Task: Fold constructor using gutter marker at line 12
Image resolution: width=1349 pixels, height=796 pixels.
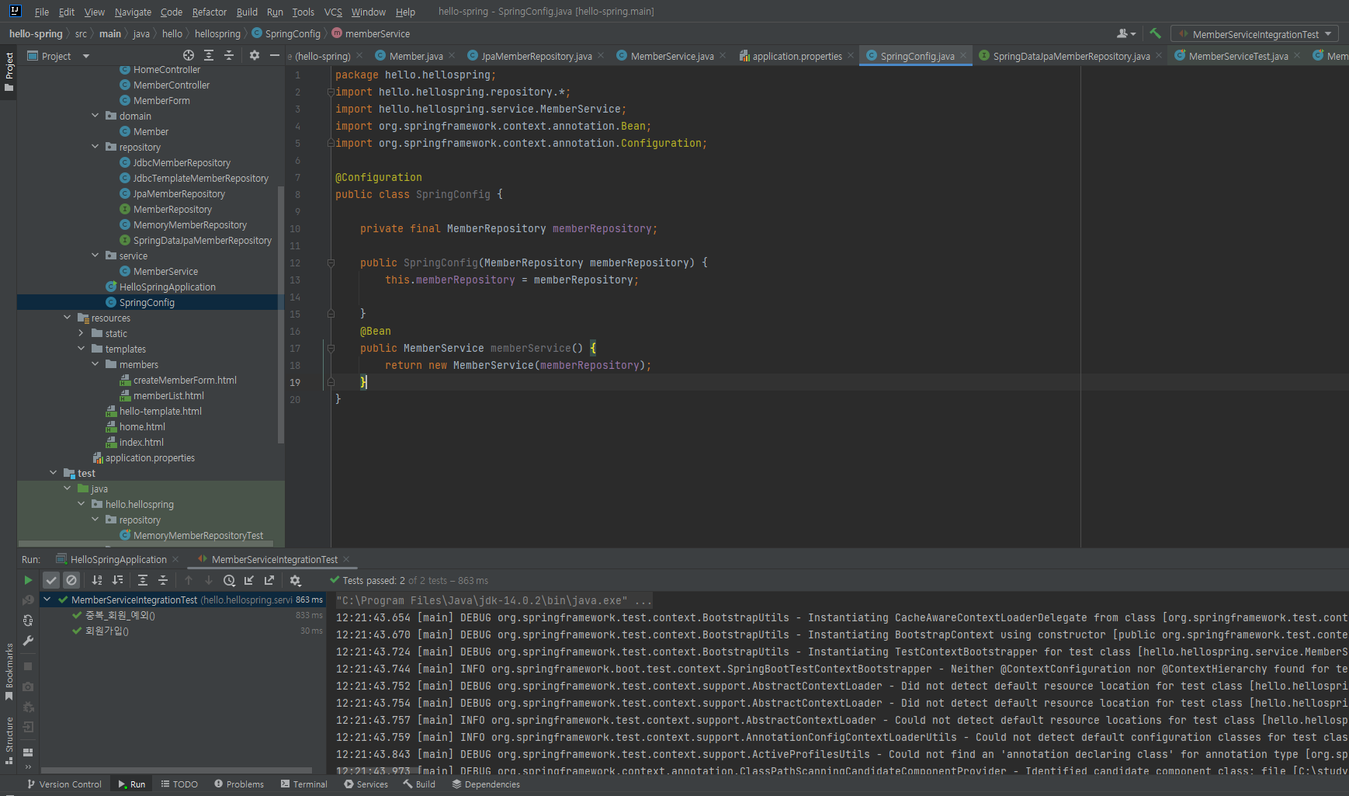Action: point(331,262)
